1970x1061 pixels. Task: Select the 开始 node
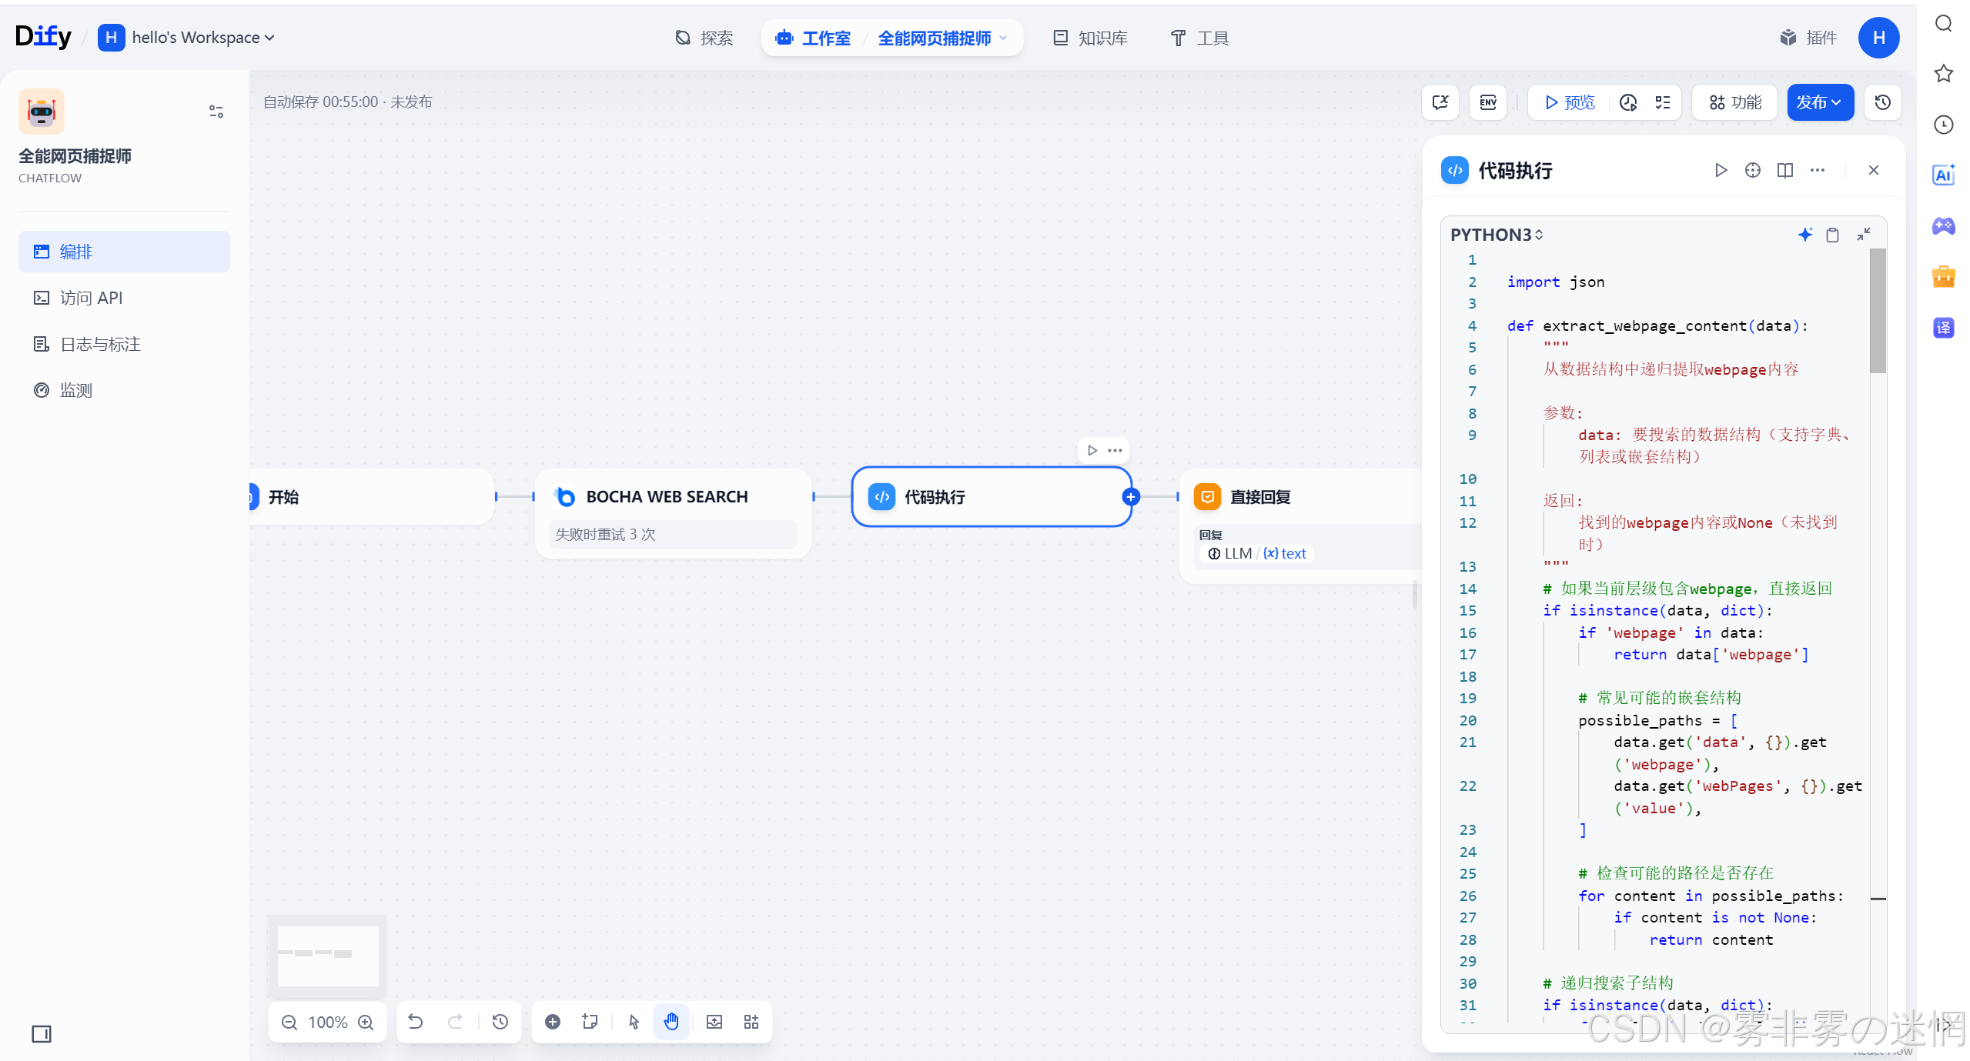click(372, 497)
